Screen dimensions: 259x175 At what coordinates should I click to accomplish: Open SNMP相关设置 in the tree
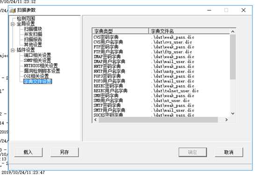(x=37, y=61)
